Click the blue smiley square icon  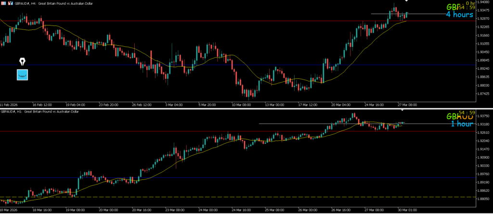click(x=23, y=75)
